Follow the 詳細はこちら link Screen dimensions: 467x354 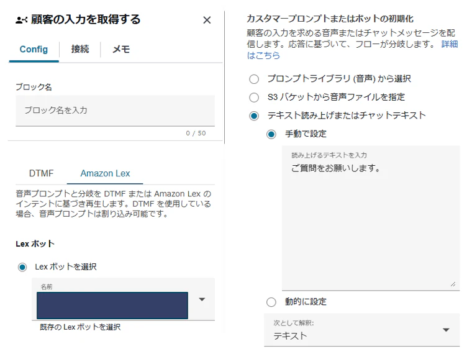coord(450,44)
